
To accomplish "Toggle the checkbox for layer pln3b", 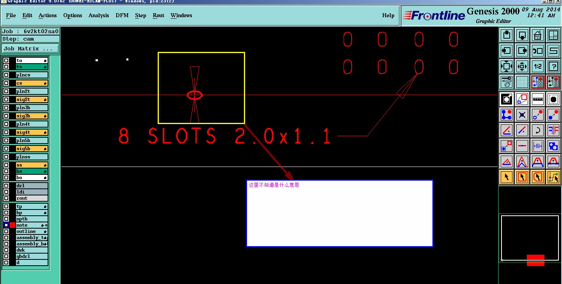I will (x=6, y=108).
